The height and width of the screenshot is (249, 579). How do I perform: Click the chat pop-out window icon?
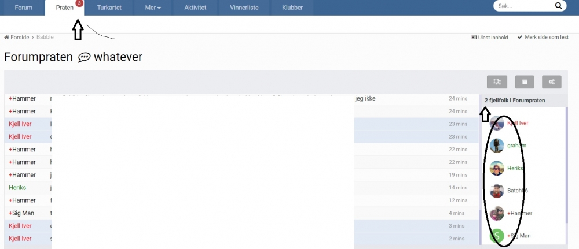(497, 82)
